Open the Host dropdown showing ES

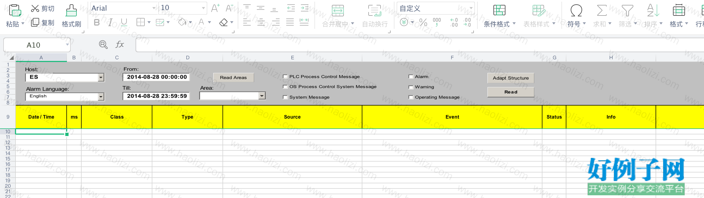[101, 78]
